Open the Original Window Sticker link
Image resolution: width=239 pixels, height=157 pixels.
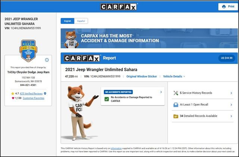(142, 76)
